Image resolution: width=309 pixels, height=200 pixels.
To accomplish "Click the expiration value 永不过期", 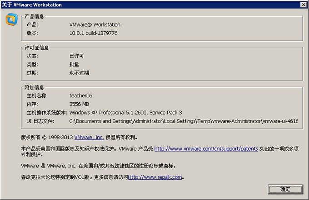I will [79, 73].
